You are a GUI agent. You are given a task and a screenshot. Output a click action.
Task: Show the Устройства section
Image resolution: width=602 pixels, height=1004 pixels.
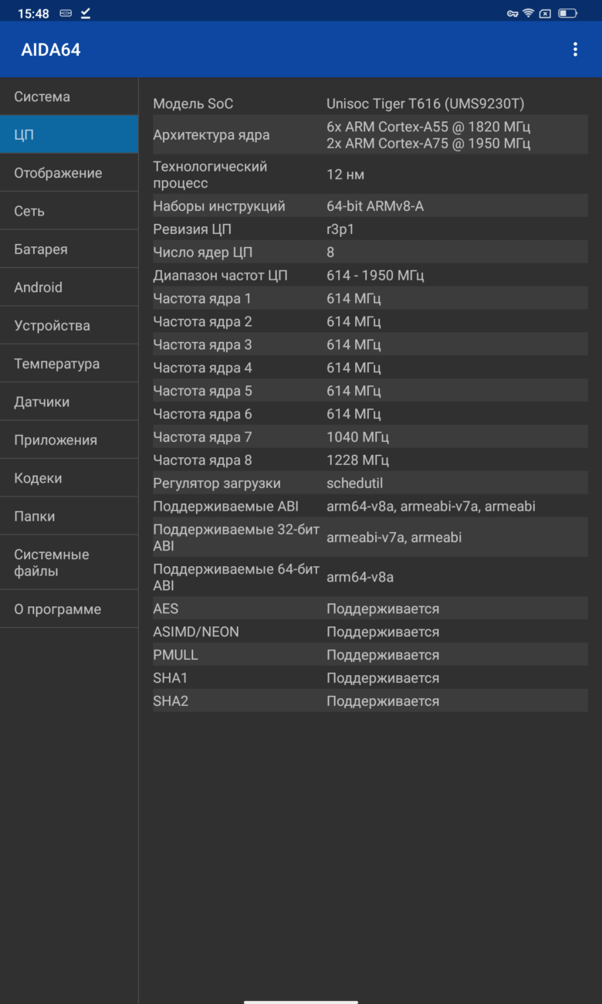69,325
